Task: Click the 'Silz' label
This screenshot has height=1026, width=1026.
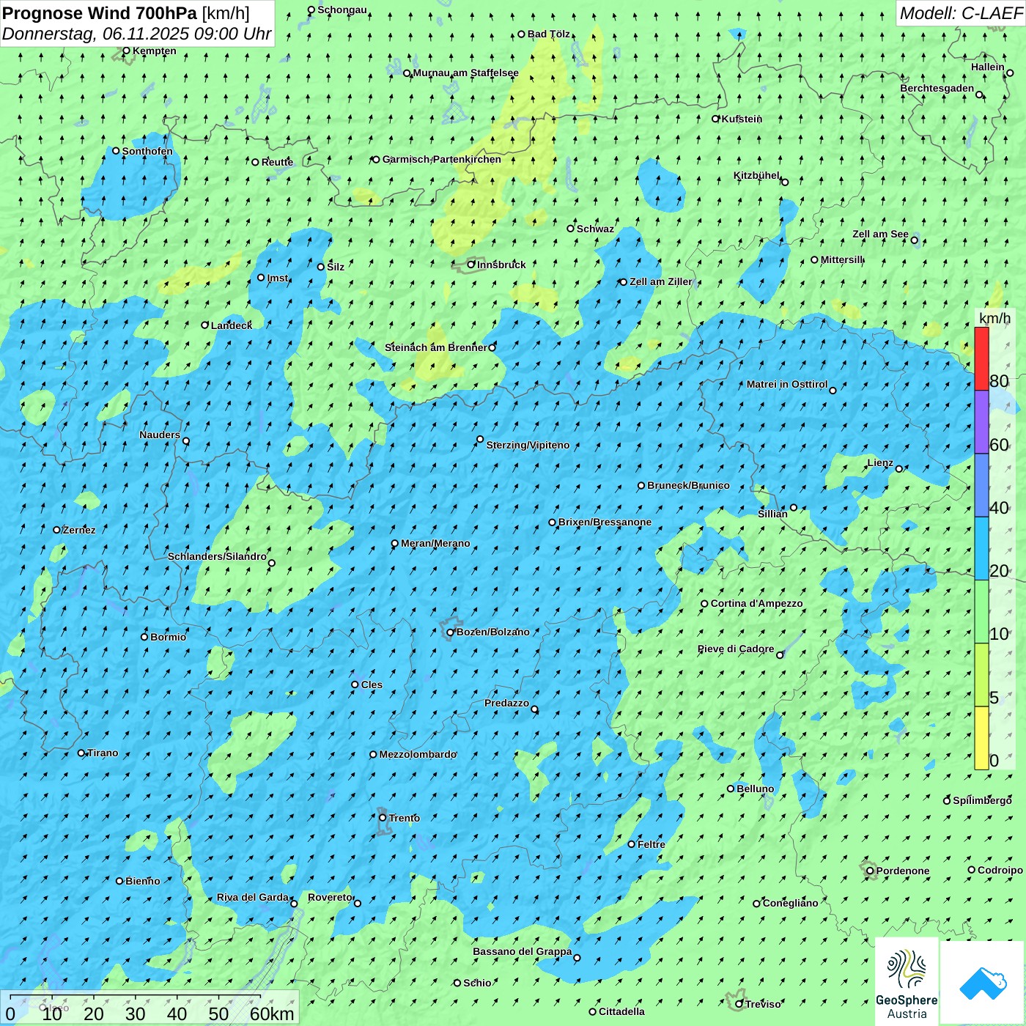Action: click(x=336, y=267)
